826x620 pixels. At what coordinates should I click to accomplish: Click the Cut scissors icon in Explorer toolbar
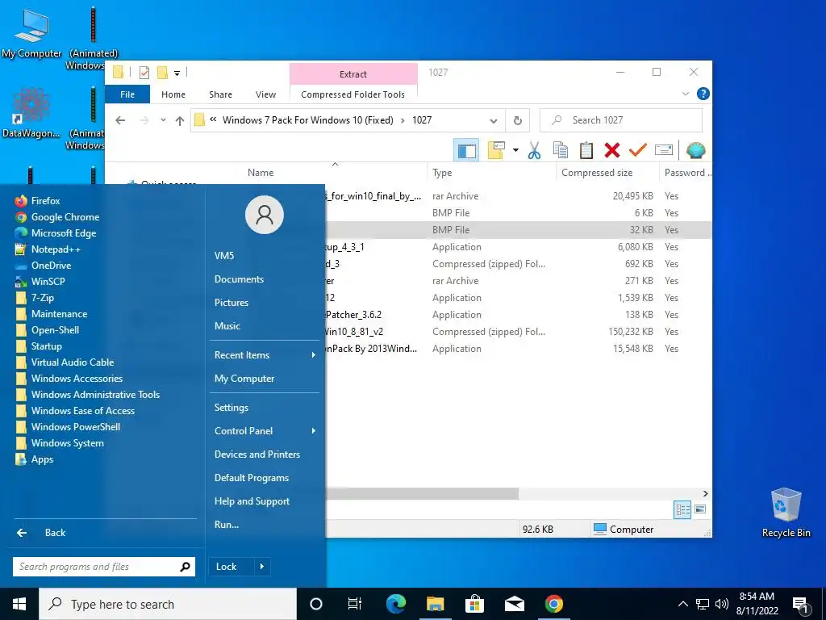[534, 150]
